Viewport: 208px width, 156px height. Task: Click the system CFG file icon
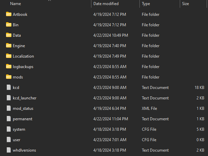pos(9,129)
